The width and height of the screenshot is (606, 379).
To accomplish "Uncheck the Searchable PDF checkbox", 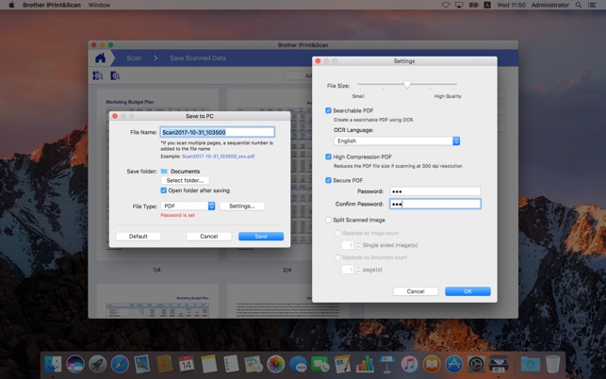I will tap(329, 110).
